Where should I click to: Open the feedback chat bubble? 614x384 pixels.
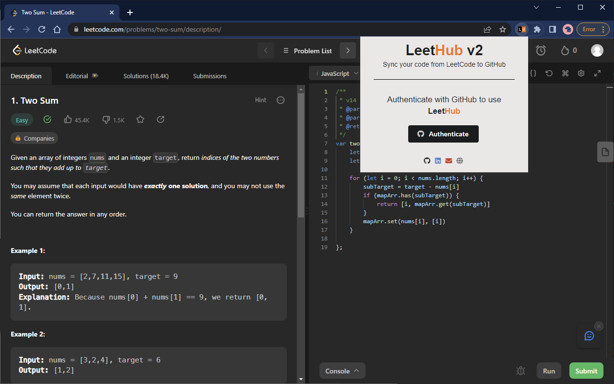[589, 336]
